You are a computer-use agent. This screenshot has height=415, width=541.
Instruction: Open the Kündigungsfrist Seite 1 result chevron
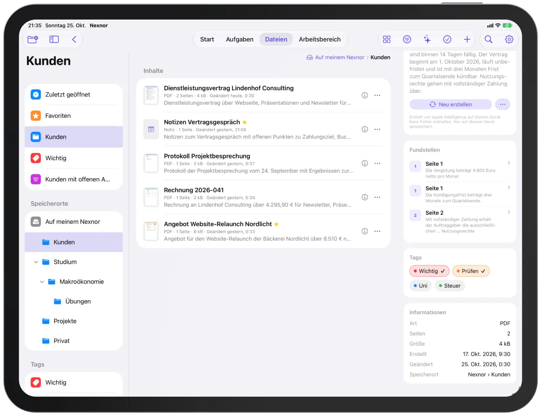(x=509, y=188)
